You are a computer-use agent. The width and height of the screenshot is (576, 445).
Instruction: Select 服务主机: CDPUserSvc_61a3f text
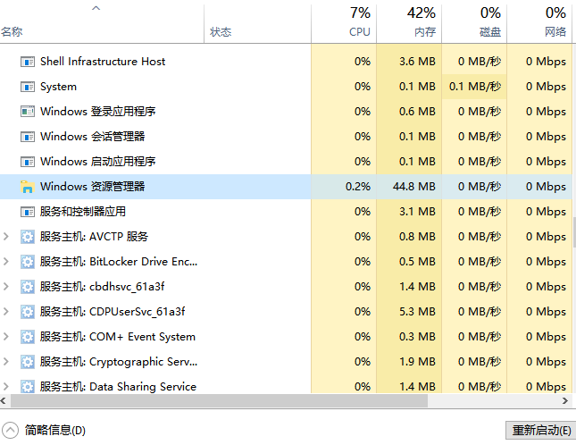pos(113,312)
